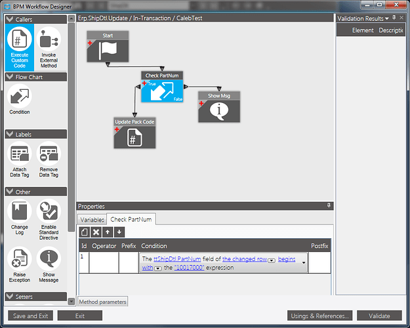Click red plus on Check PartNum node

click(144, 83)
